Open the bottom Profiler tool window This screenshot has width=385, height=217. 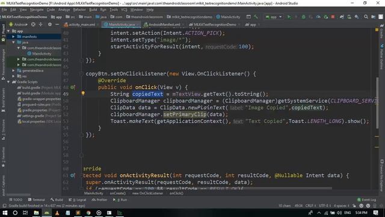pyautogui.click(x=99, y=200)
